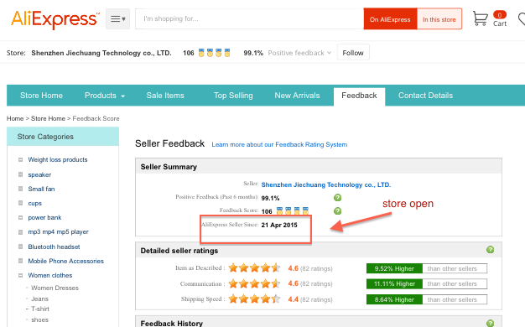The width and height of the screenshot is (525, 327).
Task: Open the Jeans subcategory
Action: (x=39, y=298)
